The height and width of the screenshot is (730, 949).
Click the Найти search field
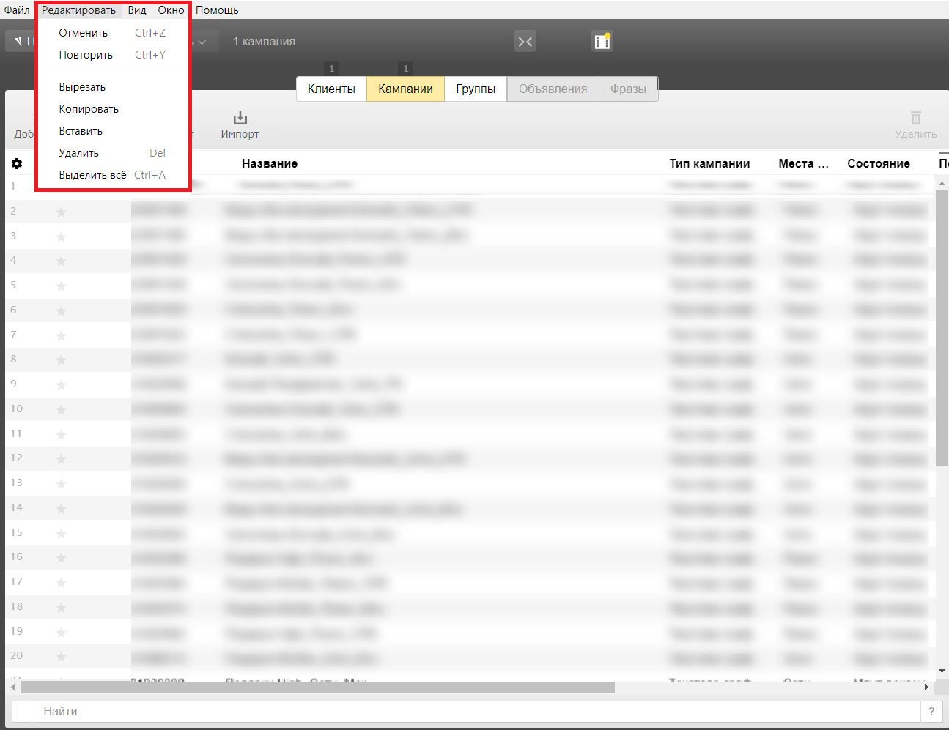[476, 711]
